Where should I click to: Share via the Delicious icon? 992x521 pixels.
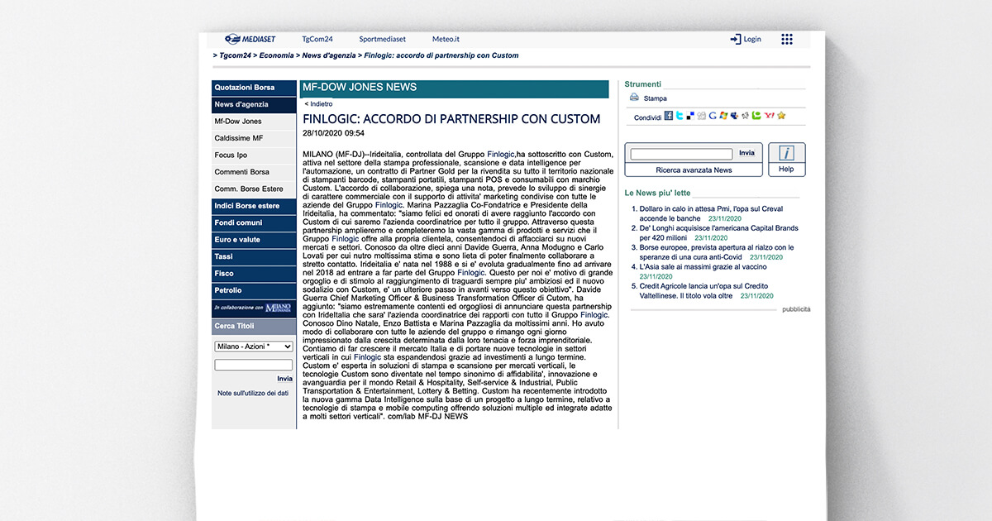(690, 116)
